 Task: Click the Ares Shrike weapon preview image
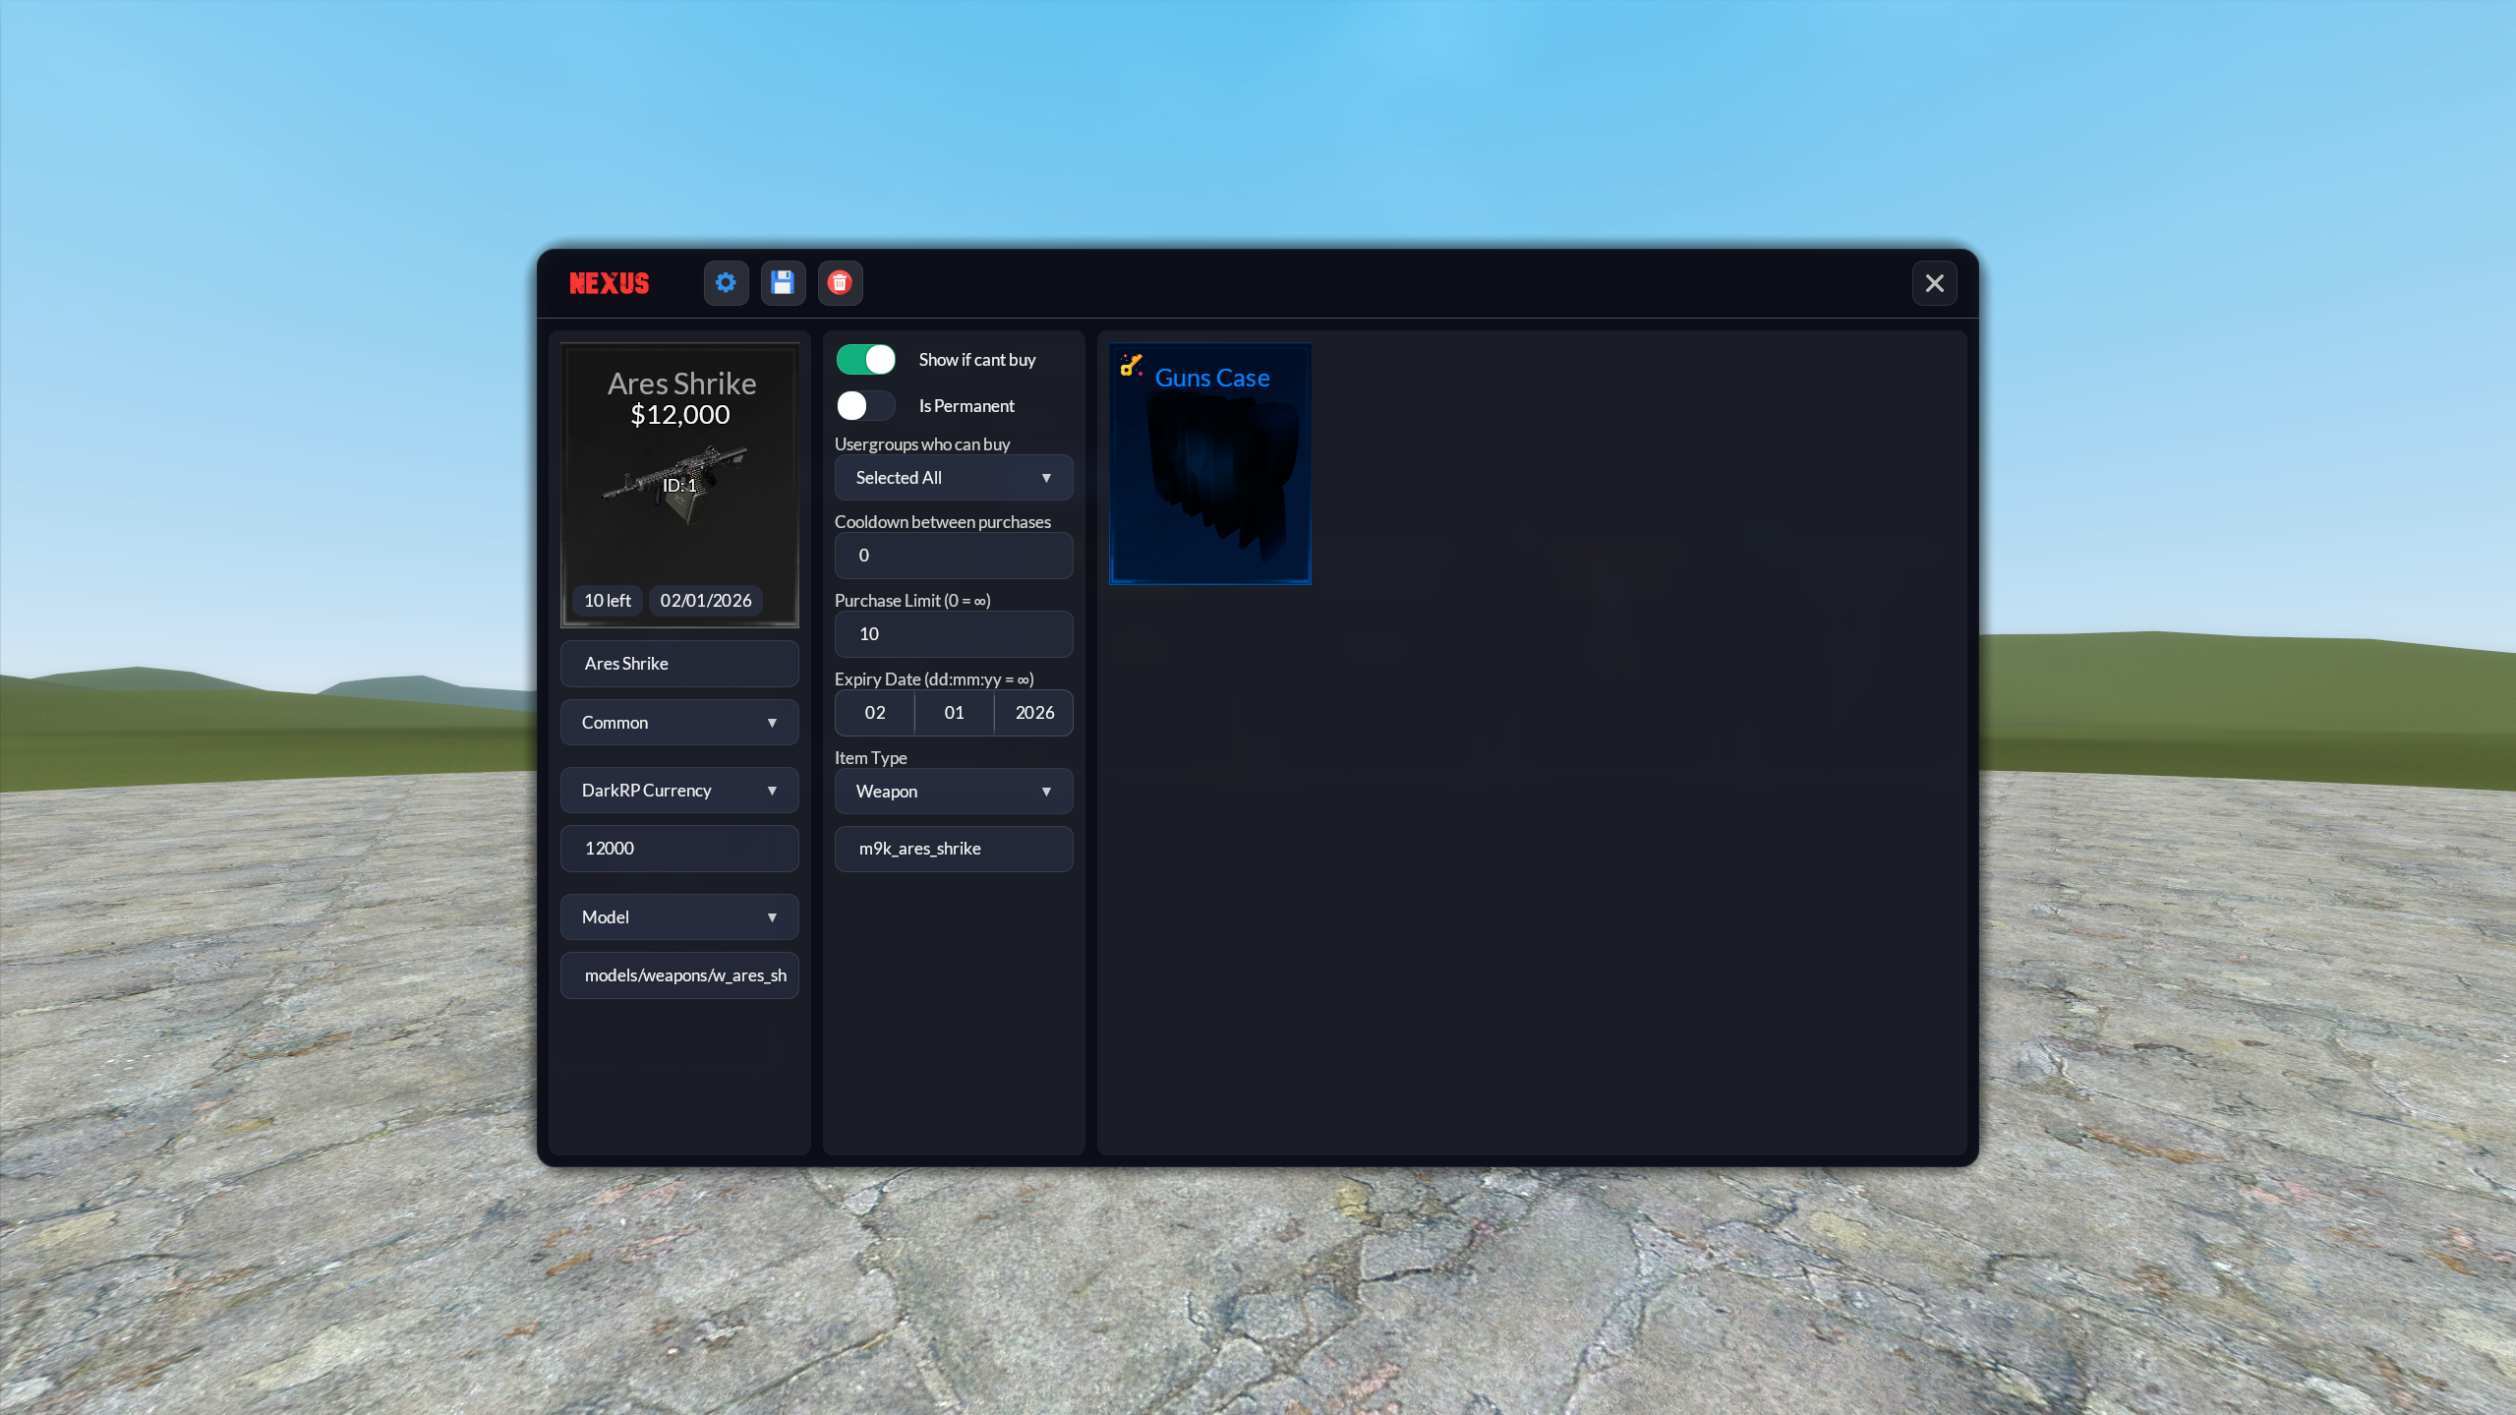pos(676,484)
